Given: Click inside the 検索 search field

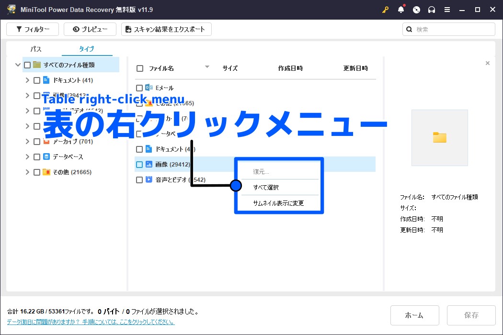Looking at the screenshot, I should pyautogui.click(x=448, y=29).
